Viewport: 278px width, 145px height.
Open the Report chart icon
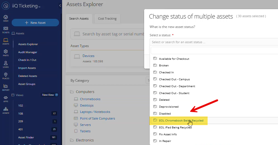tap(6, 87)
